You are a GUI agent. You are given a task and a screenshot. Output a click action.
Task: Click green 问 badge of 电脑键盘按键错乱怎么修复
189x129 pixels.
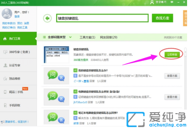(x=75, y=91)
